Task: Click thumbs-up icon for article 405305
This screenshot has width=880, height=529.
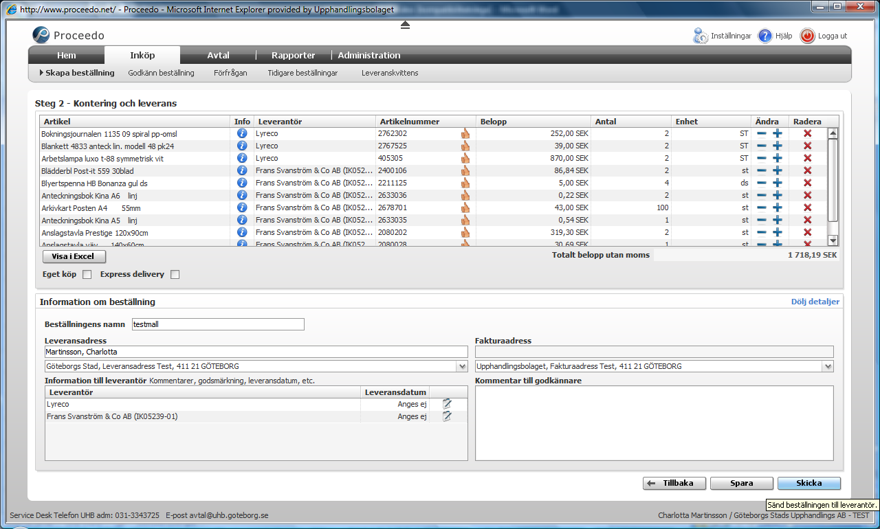Action: click(x=465, y=158)
